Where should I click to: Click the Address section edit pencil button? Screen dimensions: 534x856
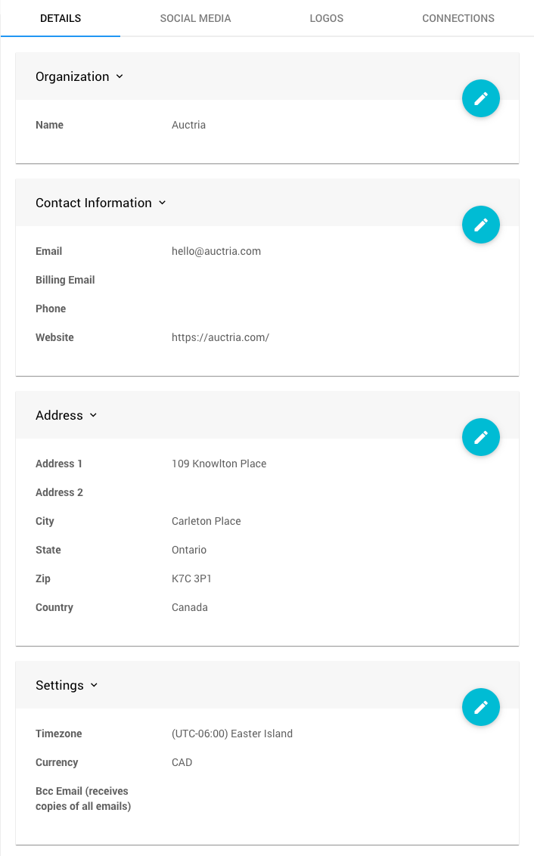481,437
